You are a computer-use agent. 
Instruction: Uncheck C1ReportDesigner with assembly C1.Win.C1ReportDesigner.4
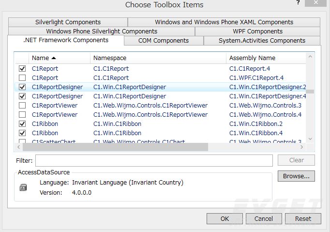point(22,96)
